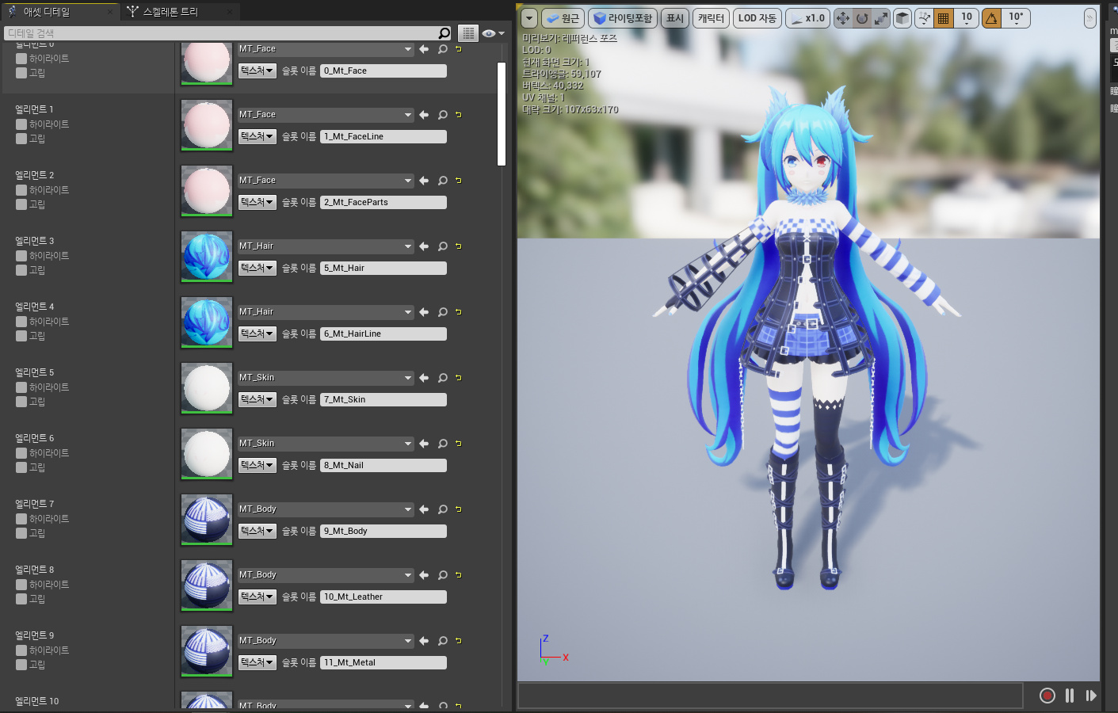Enable 고립 for 엘리먼트 1

pos(21,139)
